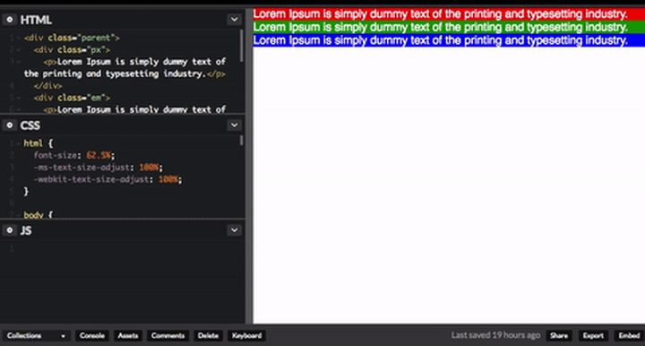Fold line 1 parent div arrow
Image resolution: width=645 pixels, height=346 pixels.
click(19, 38)
